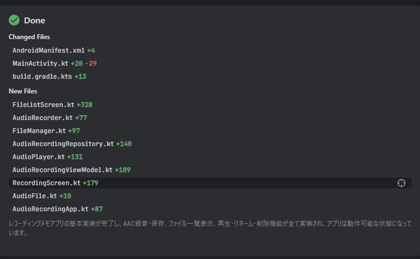
Task: Click the New Files section header
Action: (x=23, y=91)
